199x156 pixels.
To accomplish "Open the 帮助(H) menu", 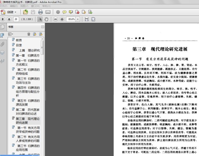I will pyautogui.click(x=46, y=6).
